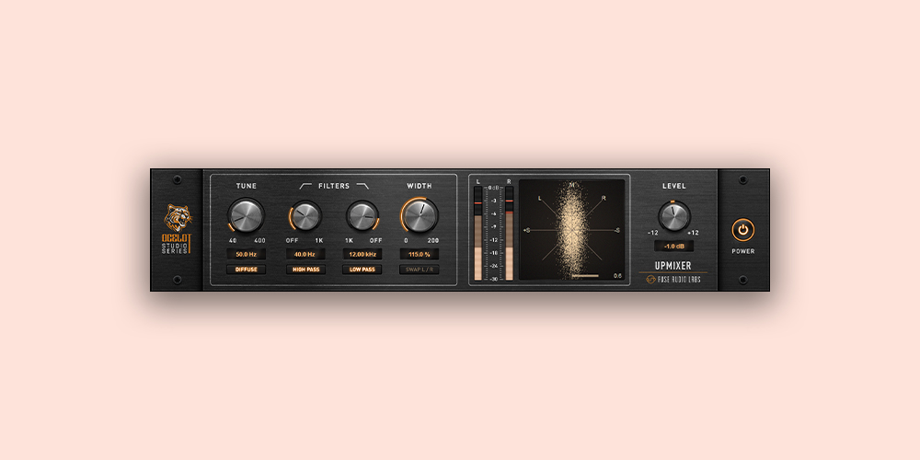Toggle the DIFFUSE mode button
The image size is (920, 460).
point(247,270)
